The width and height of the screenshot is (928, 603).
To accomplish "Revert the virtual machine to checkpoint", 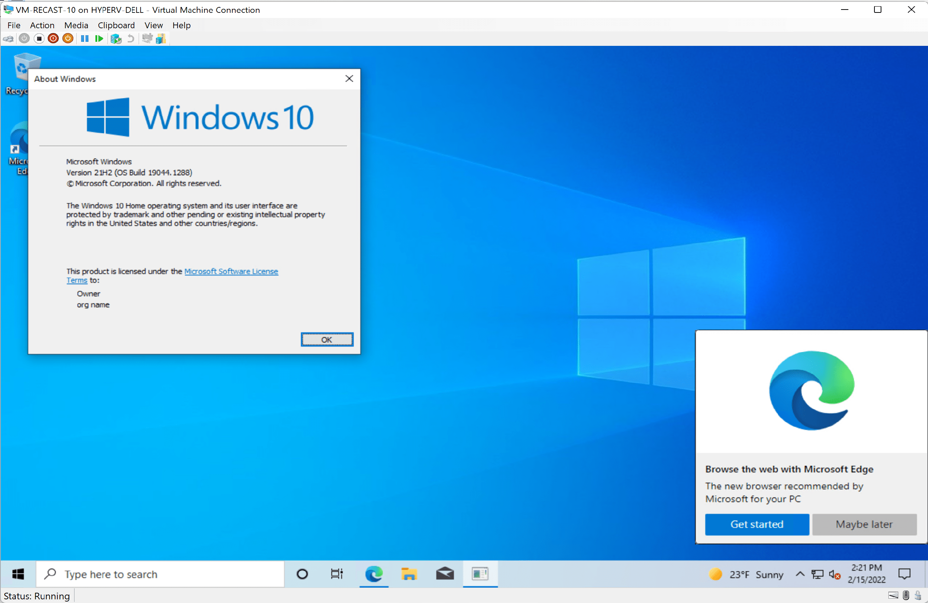I will pyautogui.click(x=131, y=38).
